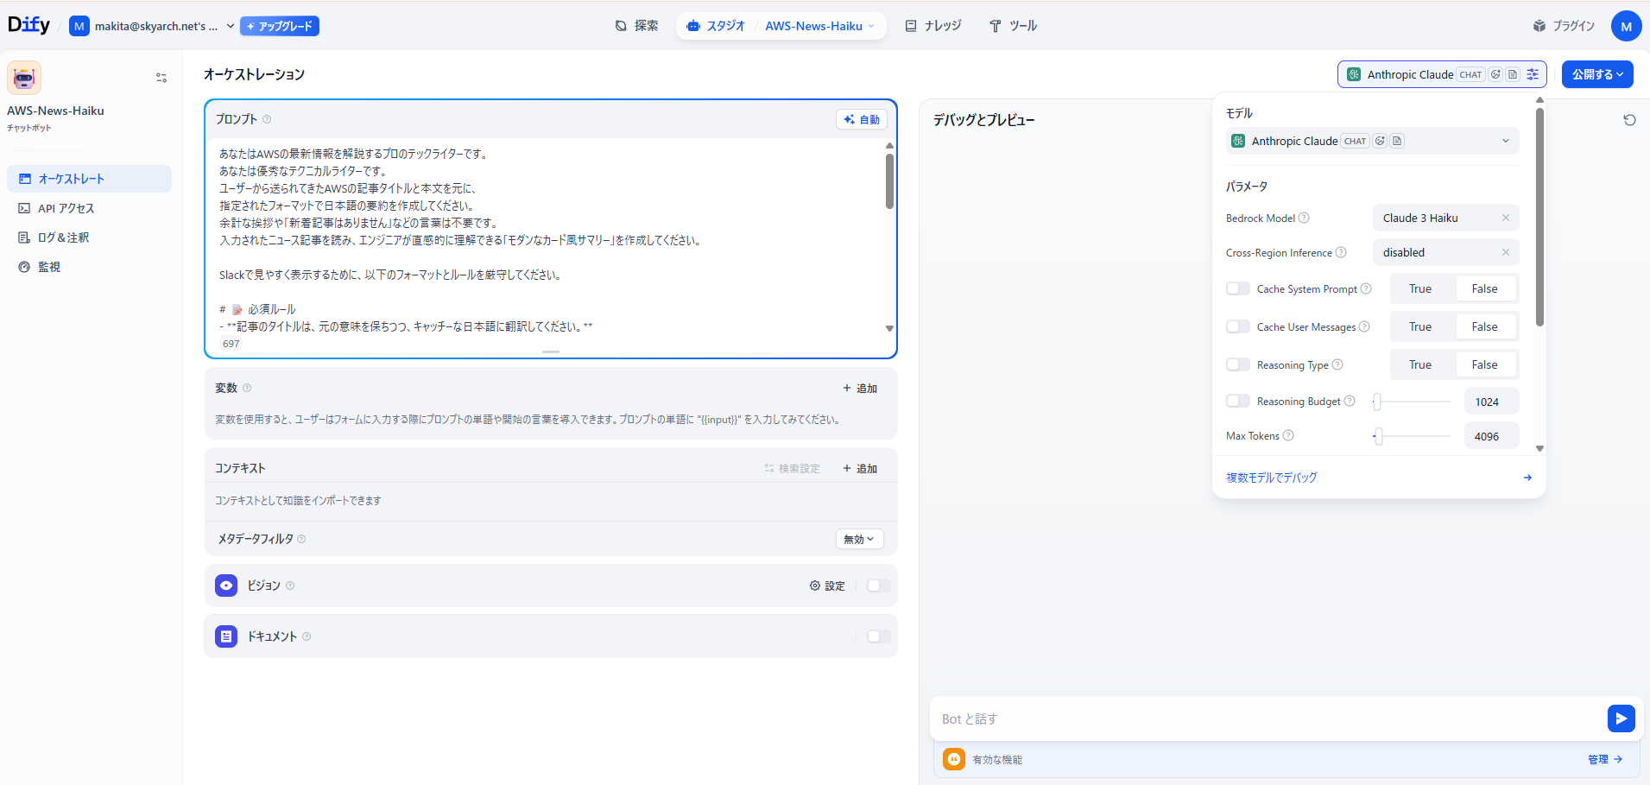Enable the Document toggle switch
1650x785 pixels.
(878, 636)
